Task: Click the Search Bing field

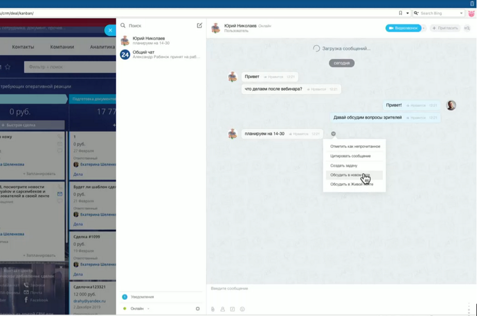Action: 439,13
